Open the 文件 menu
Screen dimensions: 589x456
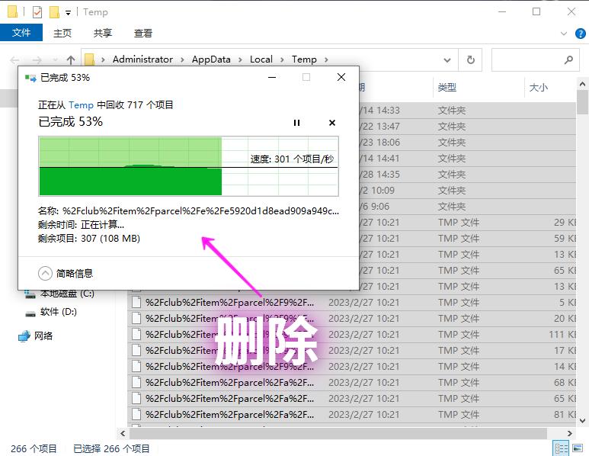click(x=21, y=33)
